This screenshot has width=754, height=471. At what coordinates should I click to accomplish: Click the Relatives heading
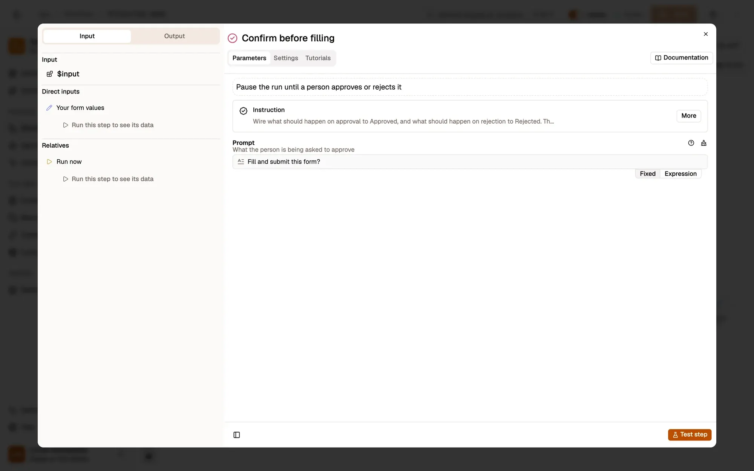(x=55, y=145)
